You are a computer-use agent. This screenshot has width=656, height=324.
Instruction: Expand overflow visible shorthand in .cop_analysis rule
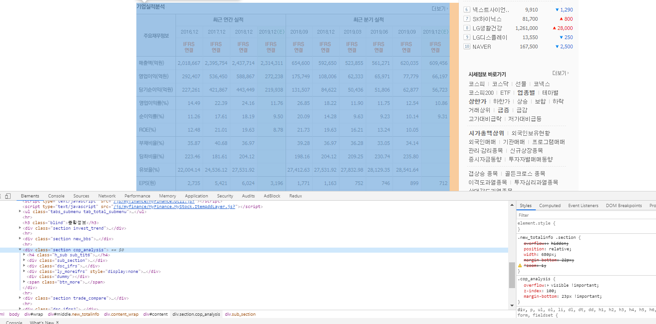(x=548, y=285)
